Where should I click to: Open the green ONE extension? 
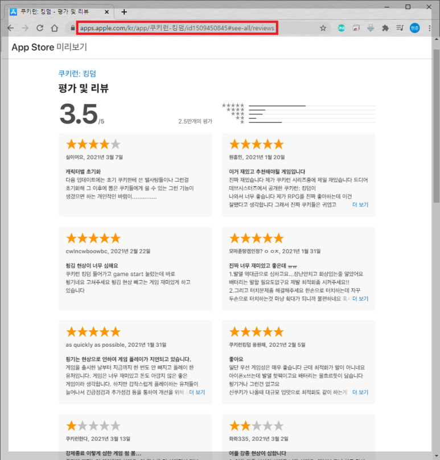click(341, 28)
